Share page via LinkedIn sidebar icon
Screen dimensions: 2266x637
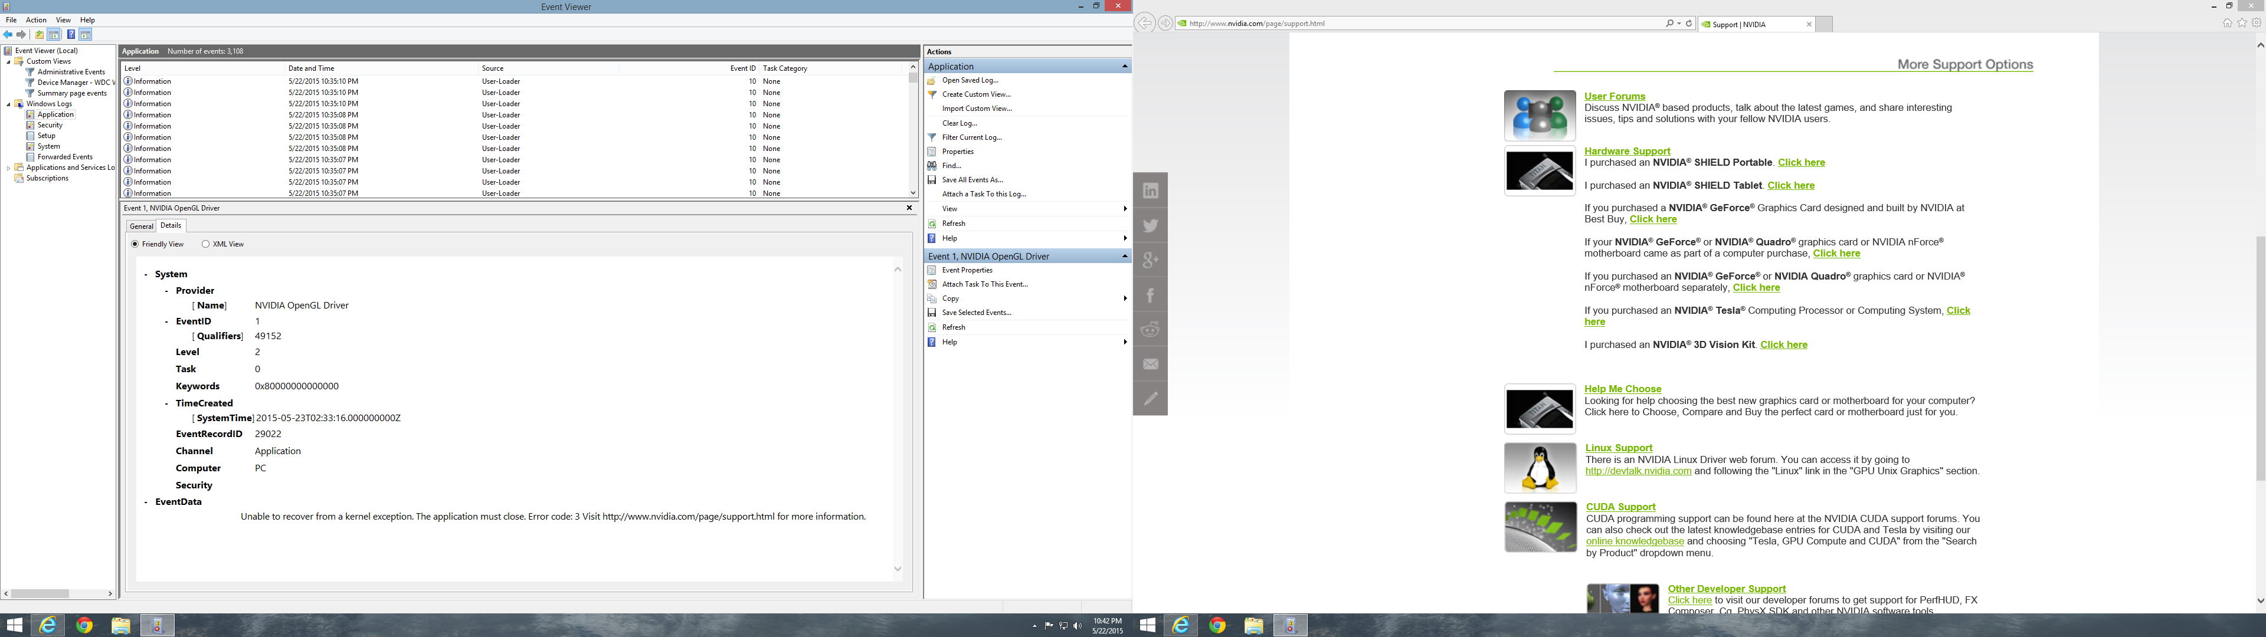(x=1151, y=190)
